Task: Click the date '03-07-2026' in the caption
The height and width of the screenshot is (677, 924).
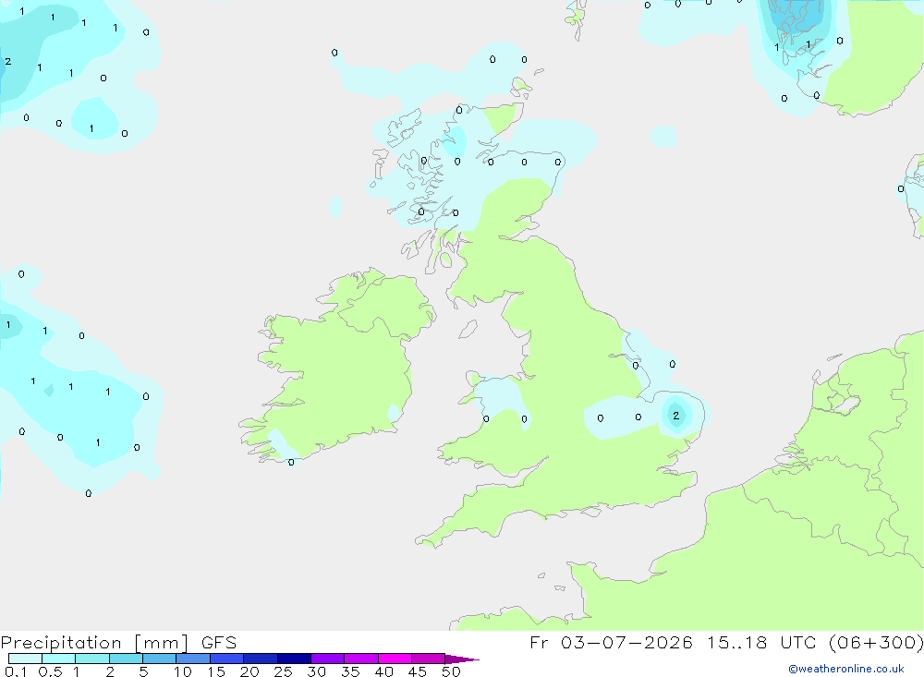Action: pyautogui.click(x=626, y=642)
